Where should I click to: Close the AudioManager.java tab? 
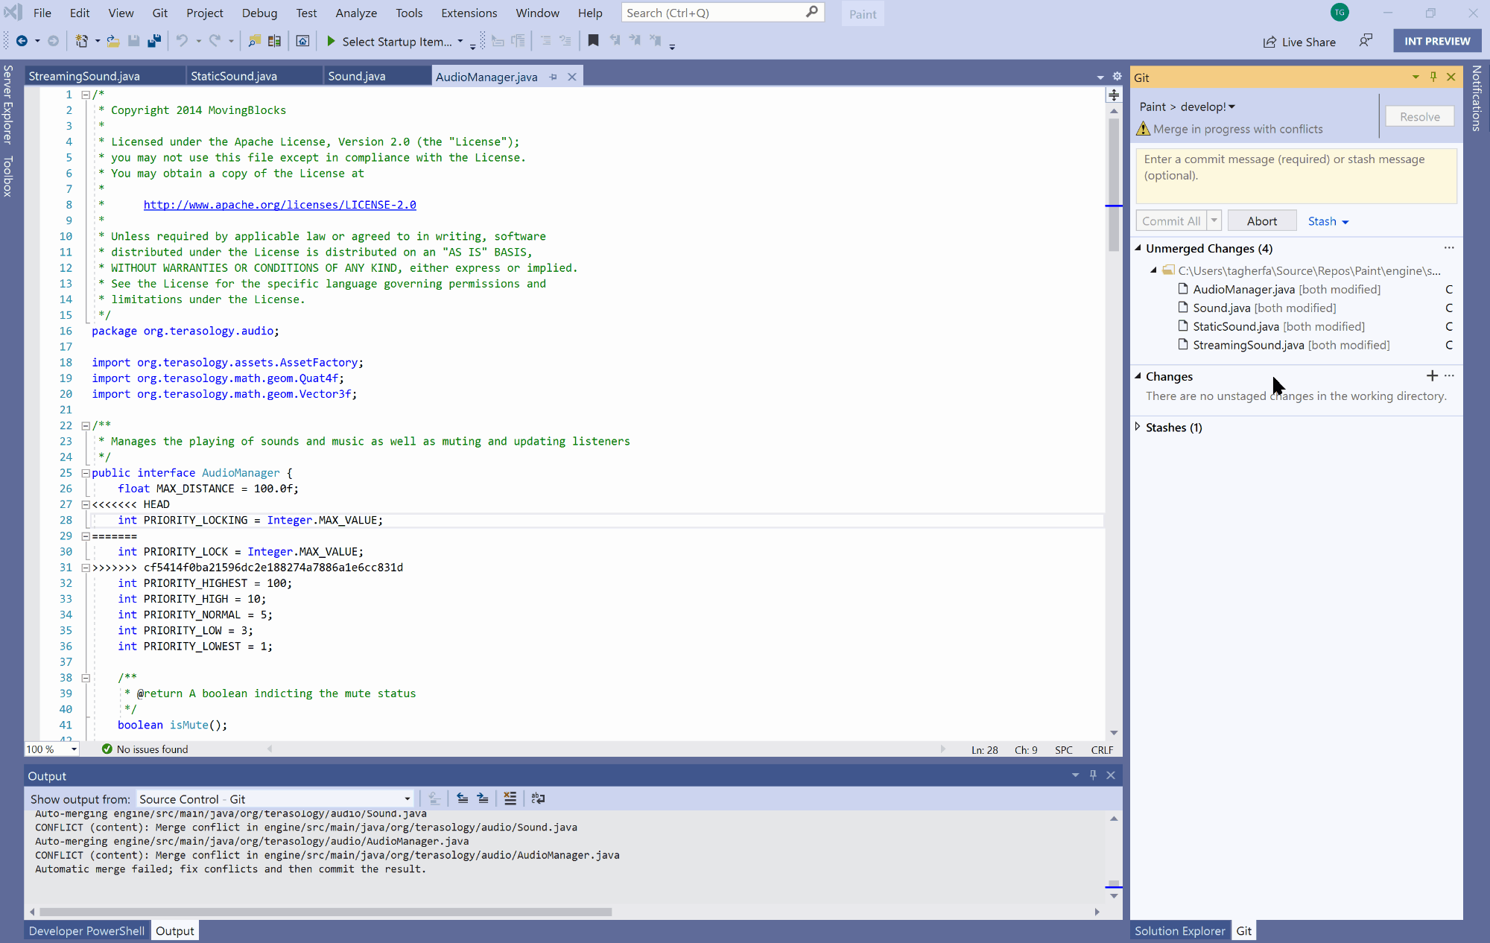tap(572, 77)
